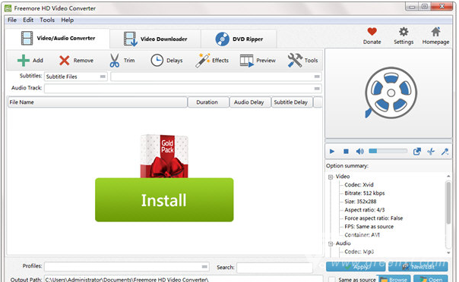459x282 pixels.
Task: Click the New/Edit profile button
Action: point(418,267)
